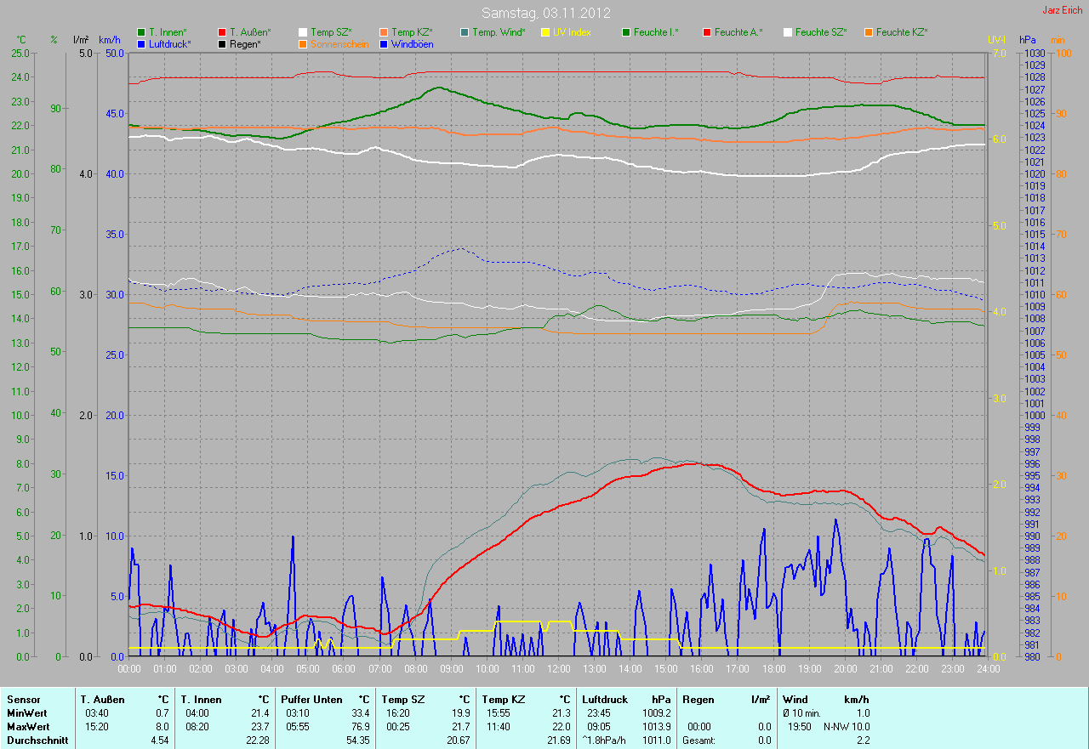Click the Luftdruck column header in table

click(x=602, y=700)
